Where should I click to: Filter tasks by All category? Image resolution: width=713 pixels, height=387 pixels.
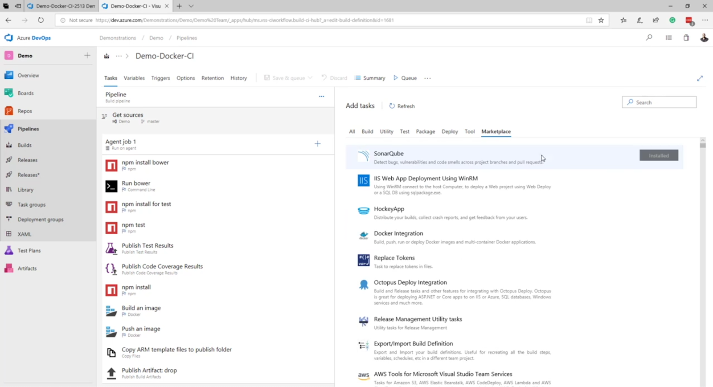[352, 131]
